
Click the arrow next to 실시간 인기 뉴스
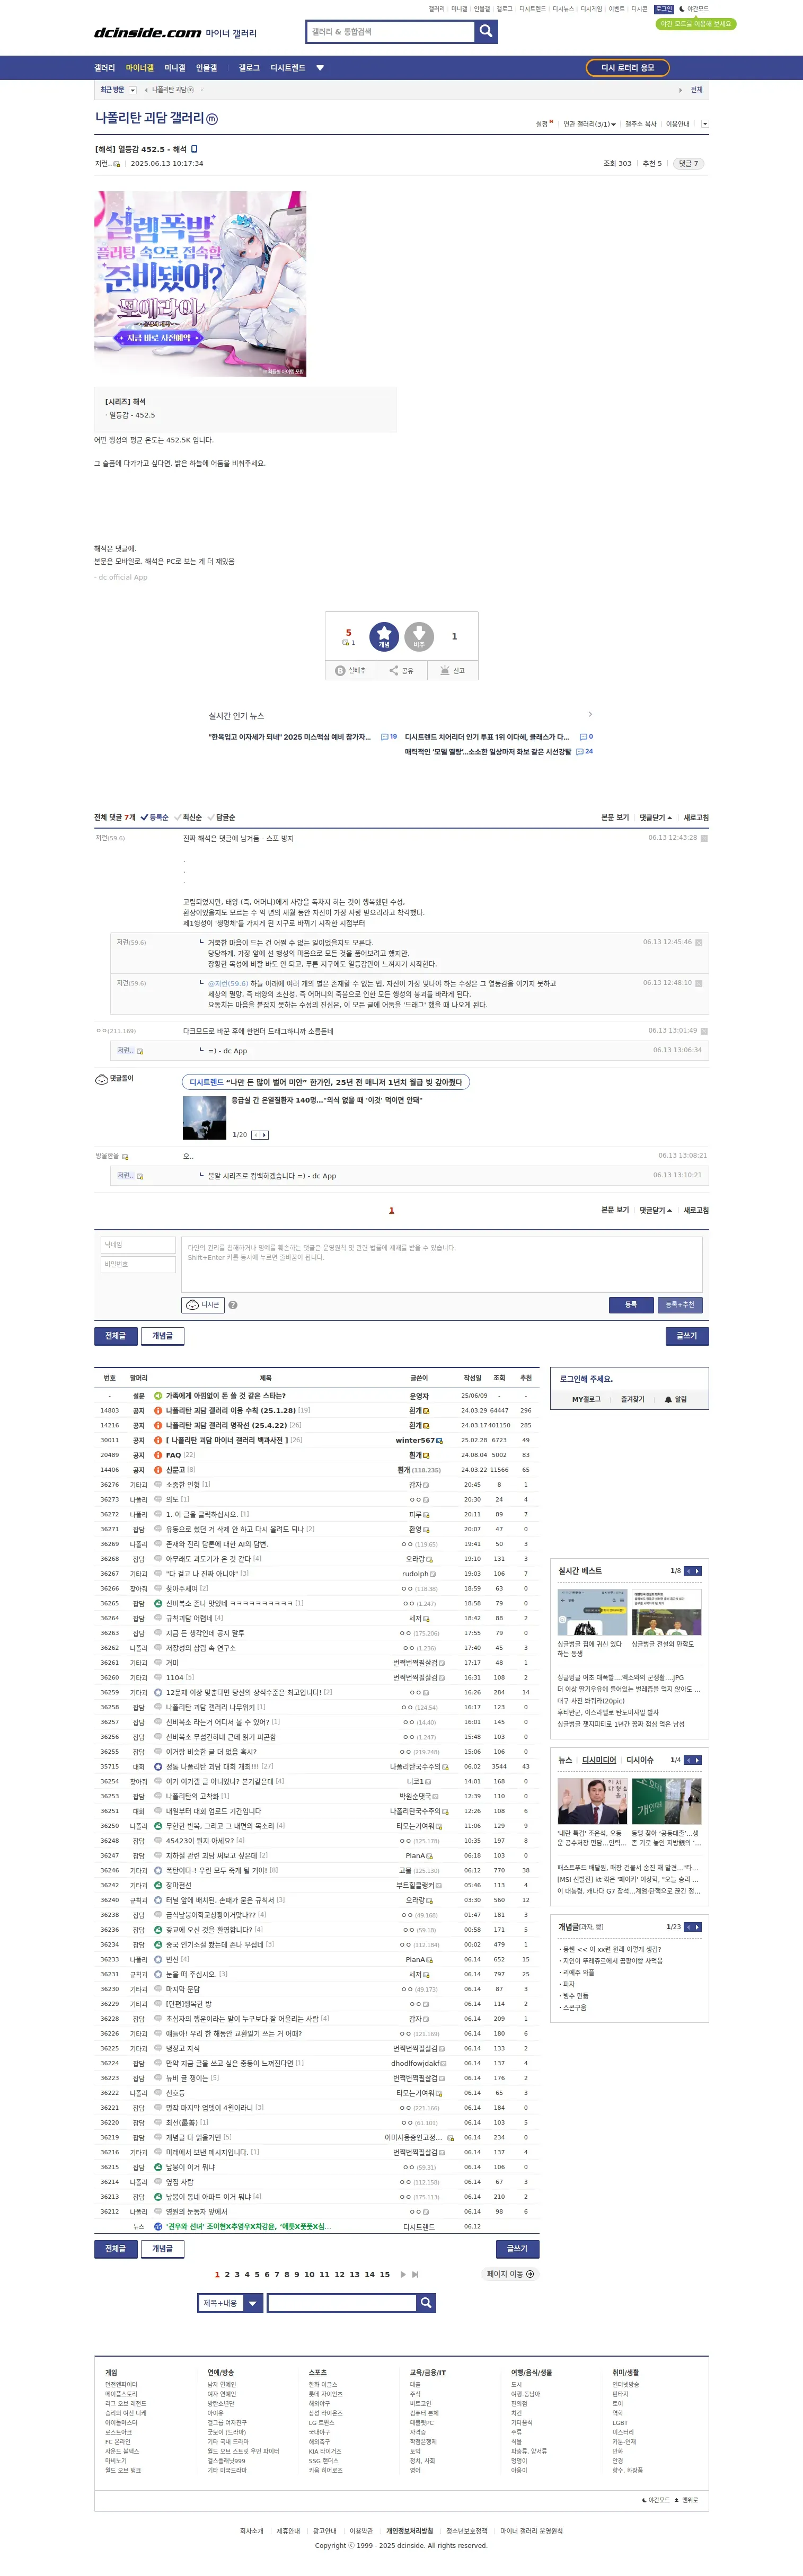pyautogui.click(x=590, y=714)
